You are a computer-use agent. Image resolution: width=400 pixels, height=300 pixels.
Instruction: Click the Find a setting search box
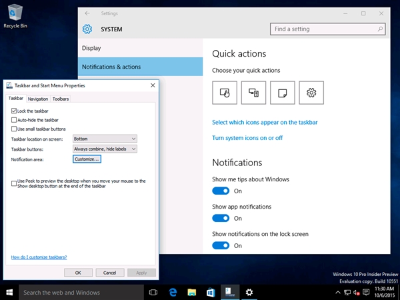point(327,29)
